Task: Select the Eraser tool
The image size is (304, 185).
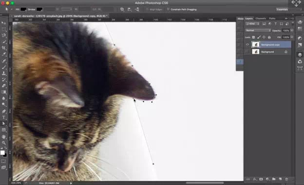Action: pos(4,86)
